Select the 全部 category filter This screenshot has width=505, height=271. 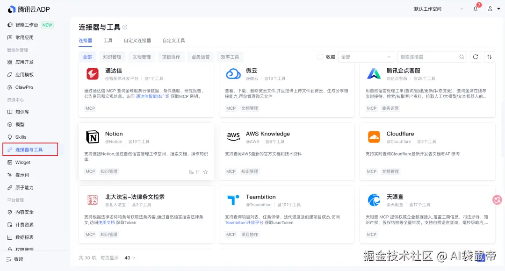coord(87,57)
